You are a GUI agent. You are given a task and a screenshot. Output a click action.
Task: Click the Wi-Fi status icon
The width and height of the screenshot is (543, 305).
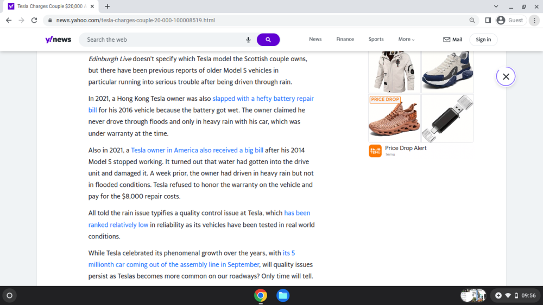point(508,296)
